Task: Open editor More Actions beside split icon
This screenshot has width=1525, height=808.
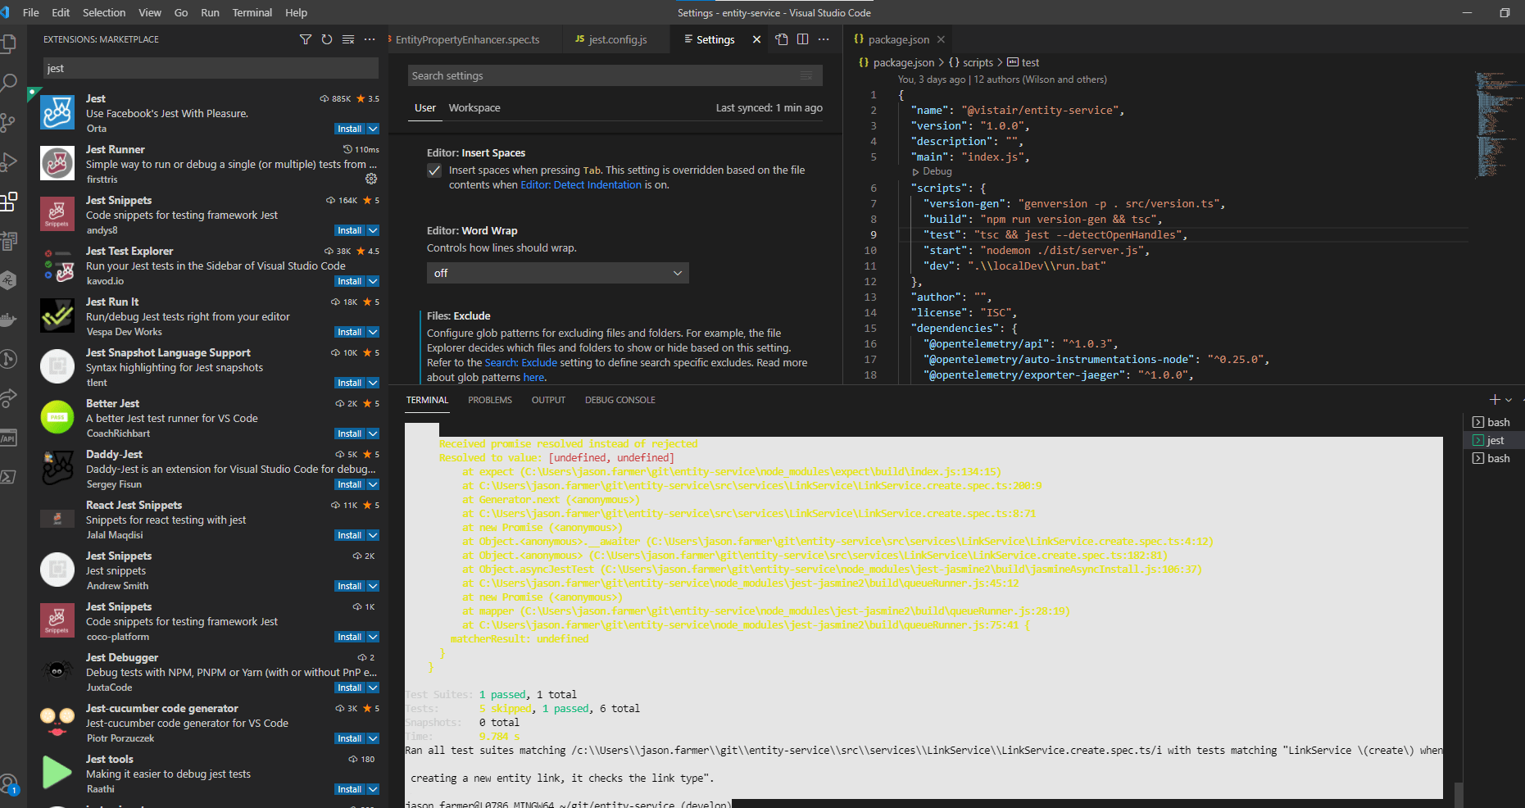Action: [824, 39]
